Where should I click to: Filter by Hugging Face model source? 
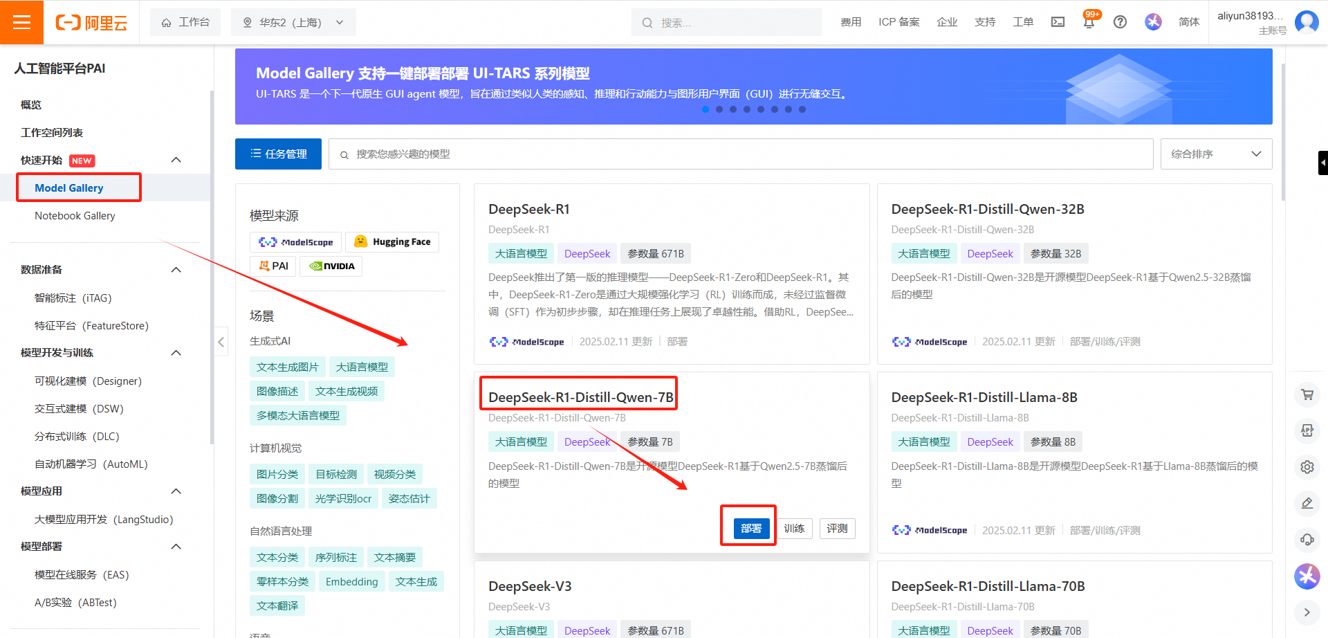(x=392, y=242)
